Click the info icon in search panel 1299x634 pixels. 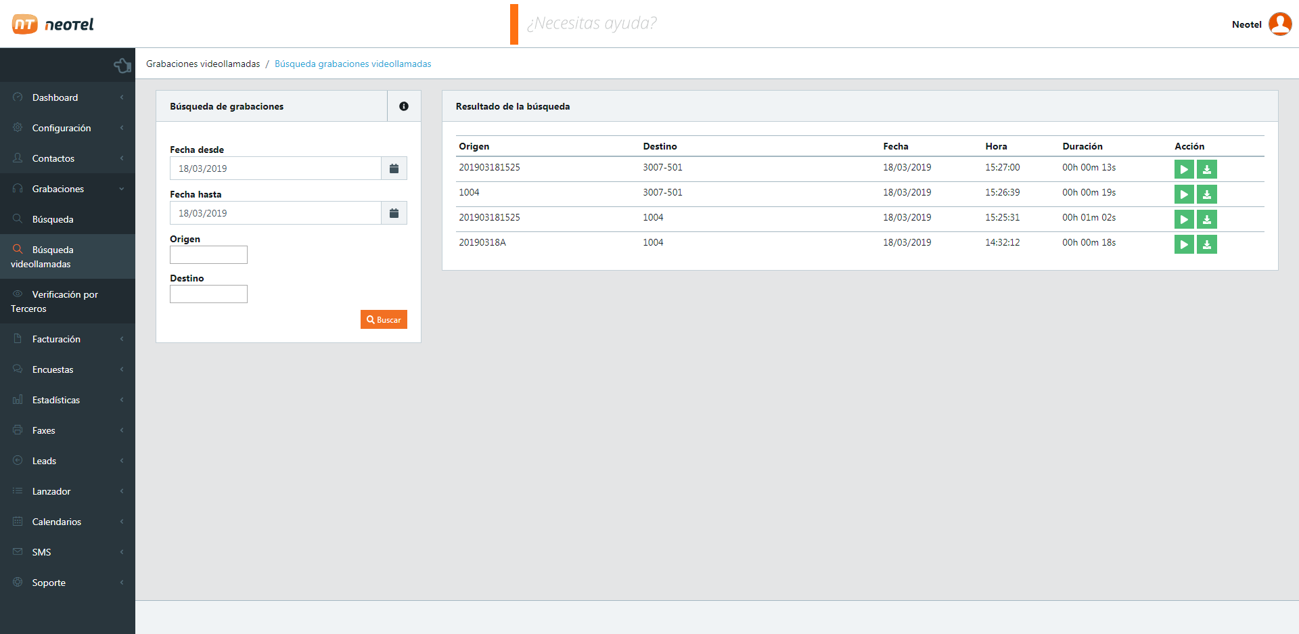click(x=404, y=106)
